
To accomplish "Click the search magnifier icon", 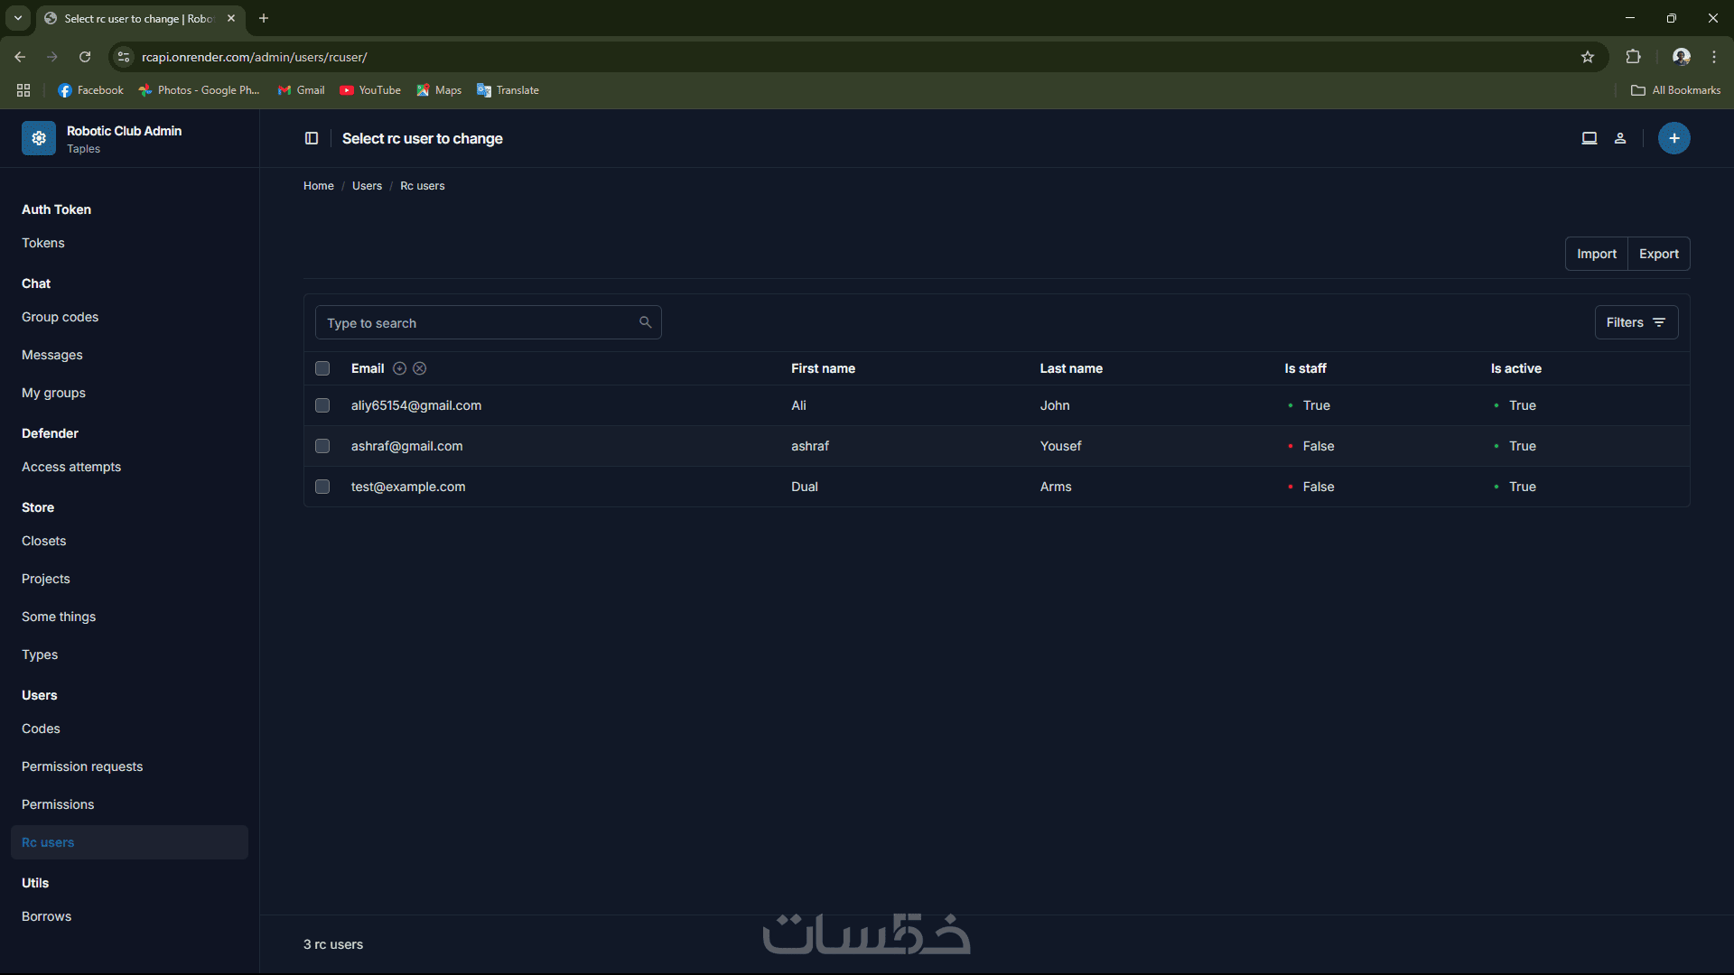I will click(645, 322).
